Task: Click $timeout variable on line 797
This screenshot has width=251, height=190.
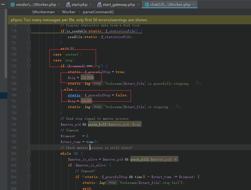Action: [68, 136]
